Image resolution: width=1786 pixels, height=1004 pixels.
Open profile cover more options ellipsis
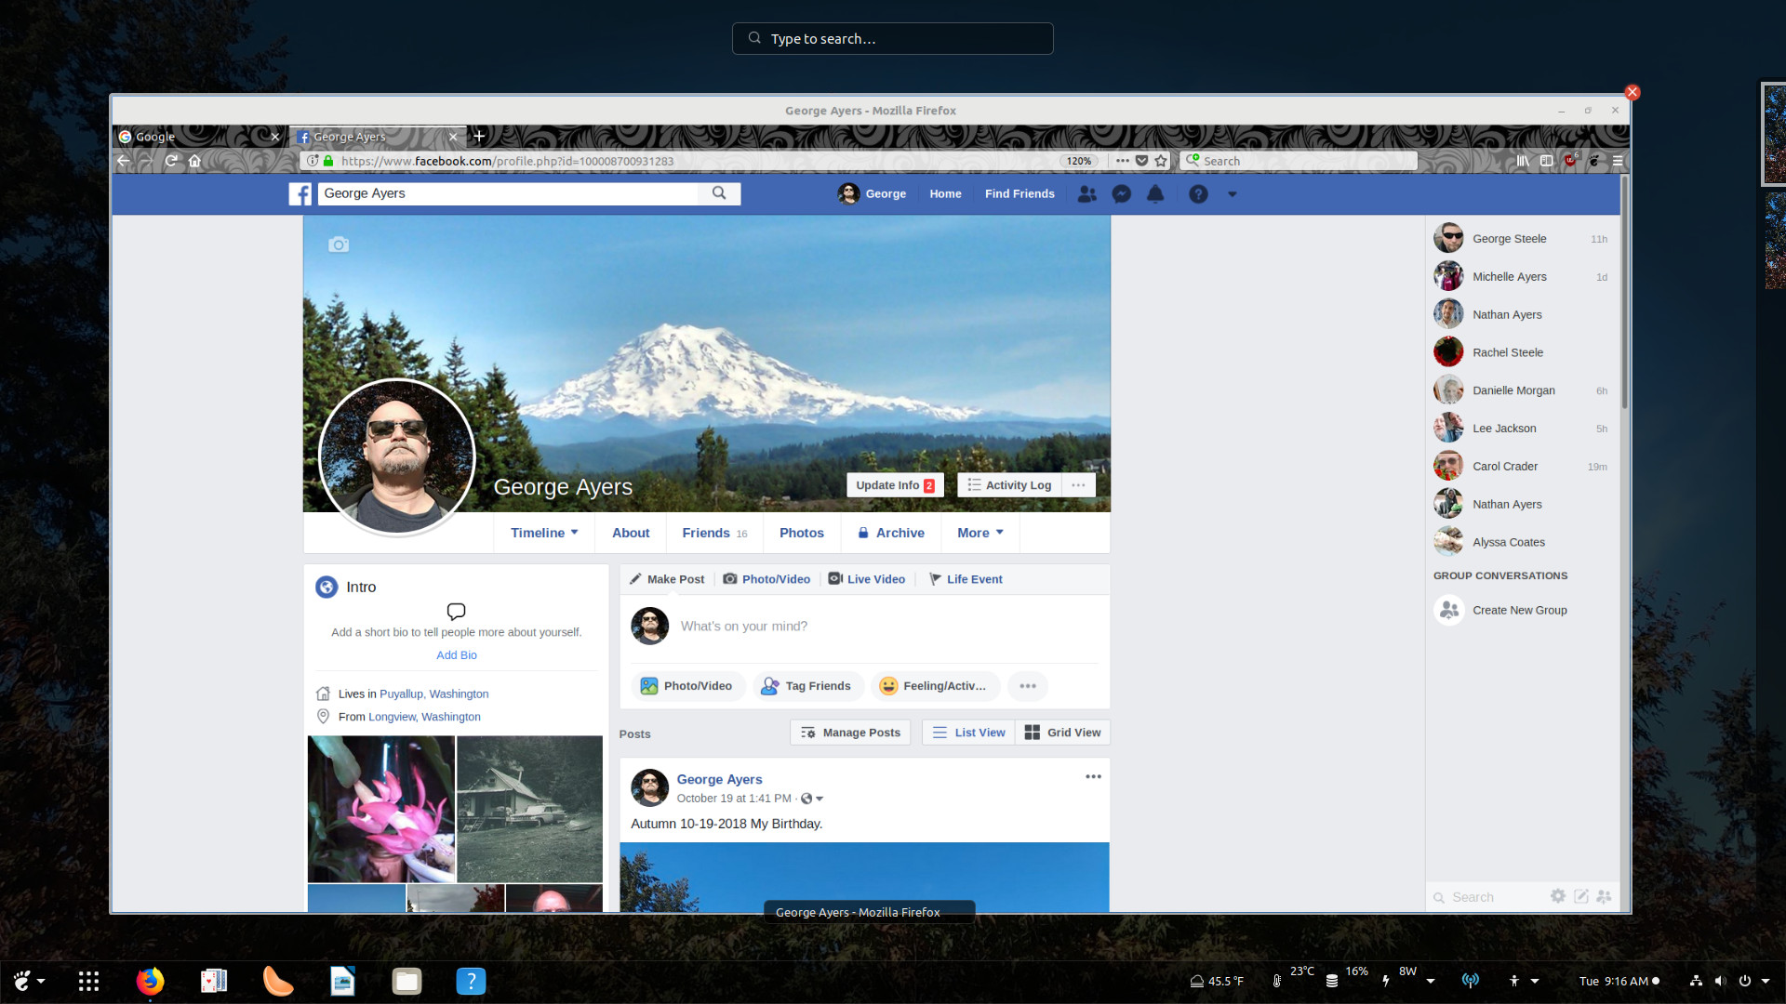tap(1078, 485)
